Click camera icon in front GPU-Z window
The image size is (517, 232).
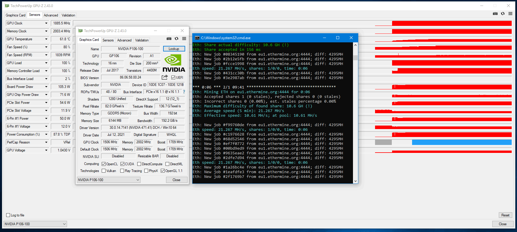[x=169, y=39]
